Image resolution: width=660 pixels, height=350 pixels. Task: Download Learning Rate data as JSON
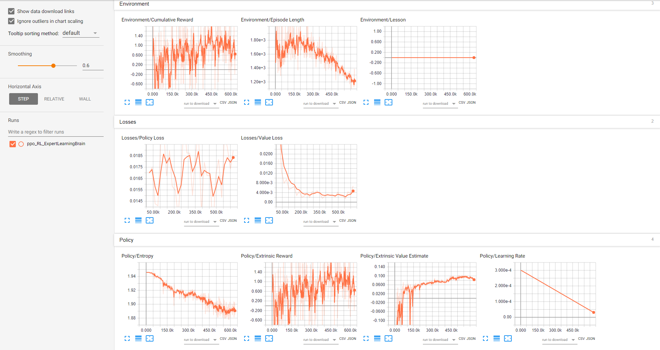tap(590, 339)
